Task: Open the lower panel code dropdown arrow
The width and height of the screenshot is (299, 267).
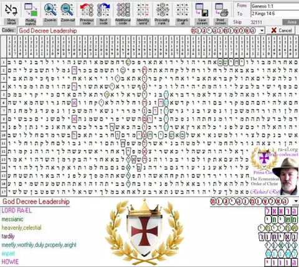Action: (296, 201)
